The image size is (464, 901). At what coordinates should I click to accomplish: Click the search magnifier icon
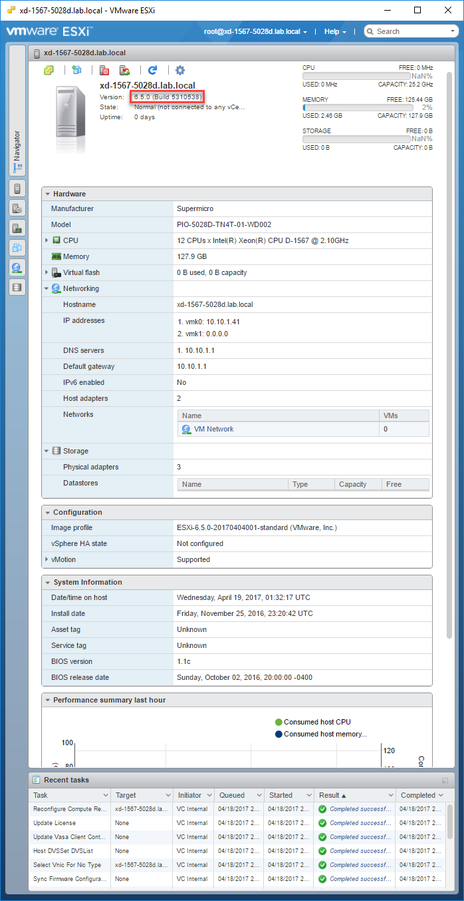(370, 31)
